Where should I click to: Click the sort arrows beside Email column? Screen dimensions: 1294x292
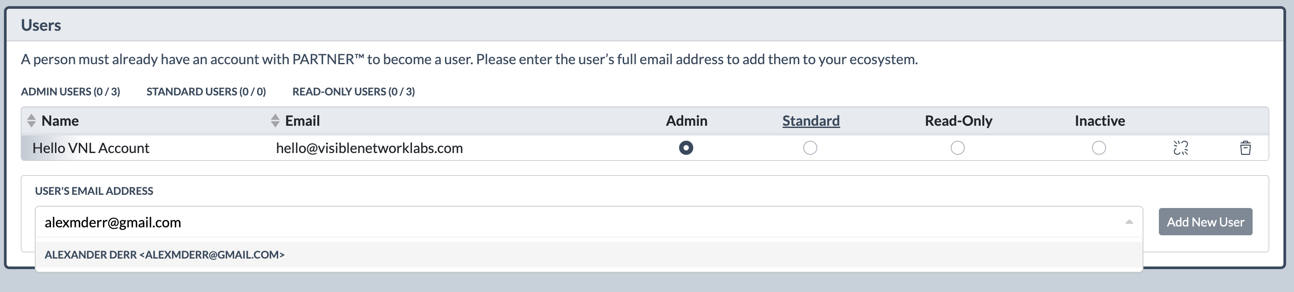pos(275,120)
